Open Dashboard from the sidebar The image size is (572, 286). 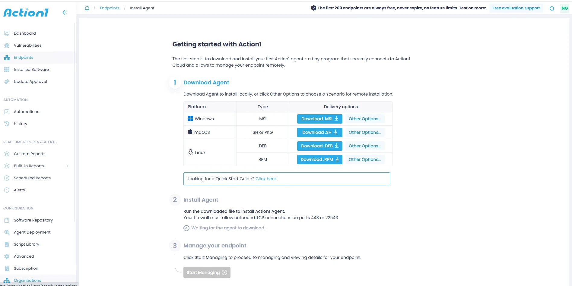tap(25, 33)
